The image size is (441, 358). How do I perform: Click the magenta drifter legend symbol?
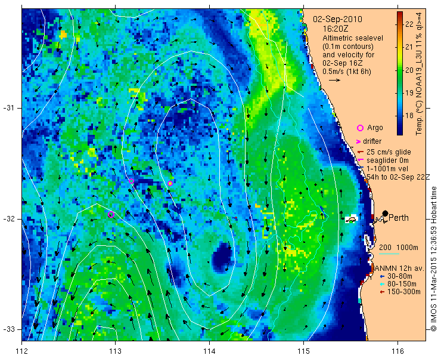click(358, 141)
